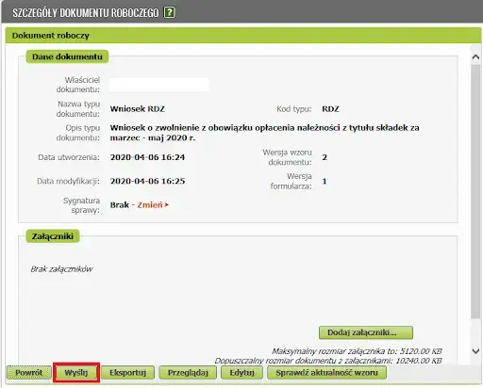
Task: Select modification date '2020-04-06 16:25'
Action: (147, 181)
